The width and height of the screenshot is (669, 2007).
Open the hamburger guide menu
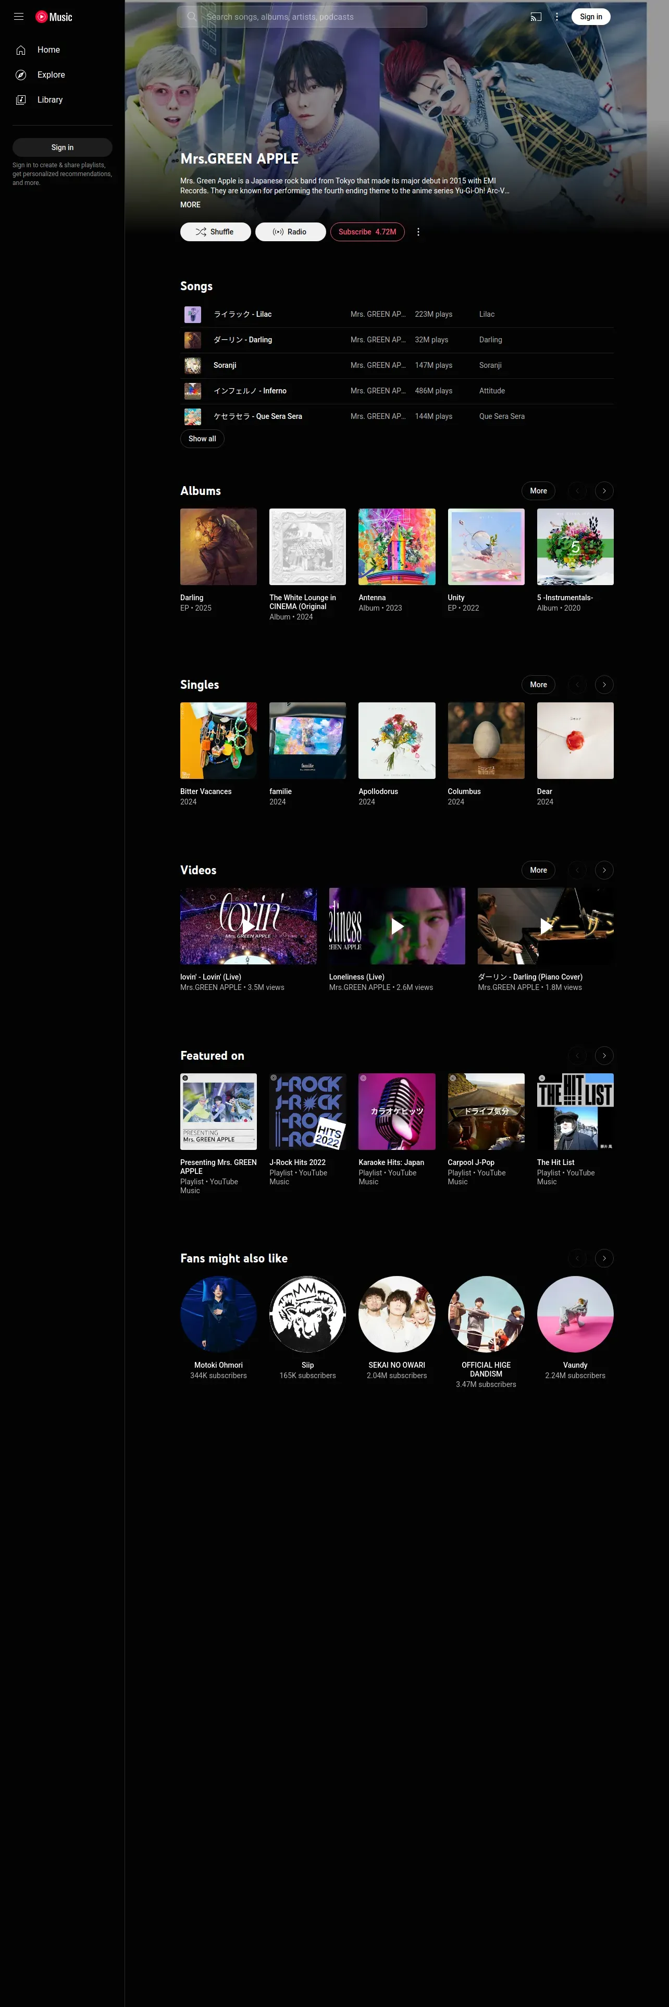[x=19, y=16]
